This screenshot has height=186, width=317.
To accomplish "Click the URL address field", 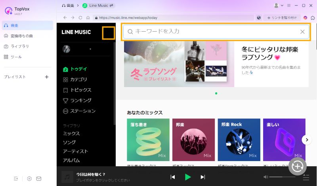I will 173,18.
